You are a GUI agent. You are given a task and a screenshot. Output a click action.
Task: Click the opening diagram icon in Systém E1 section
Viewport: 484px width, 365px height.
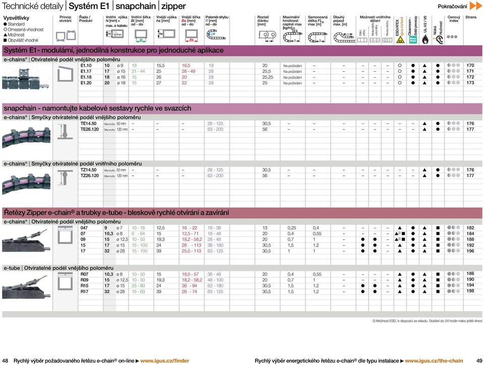(66, 74)
